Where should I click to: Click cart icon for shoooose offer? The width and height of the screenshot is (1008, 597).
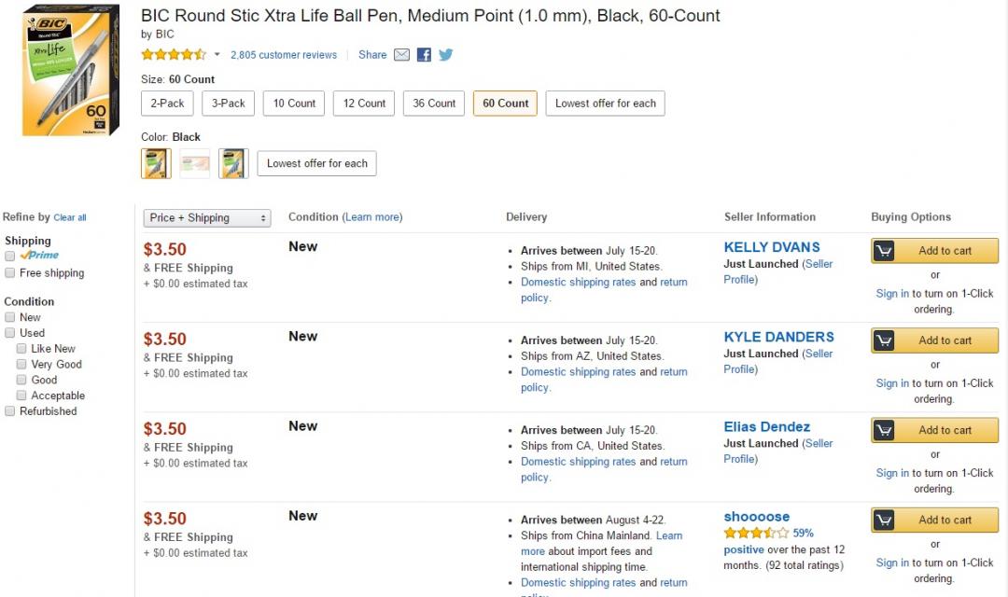pos(884,521)
